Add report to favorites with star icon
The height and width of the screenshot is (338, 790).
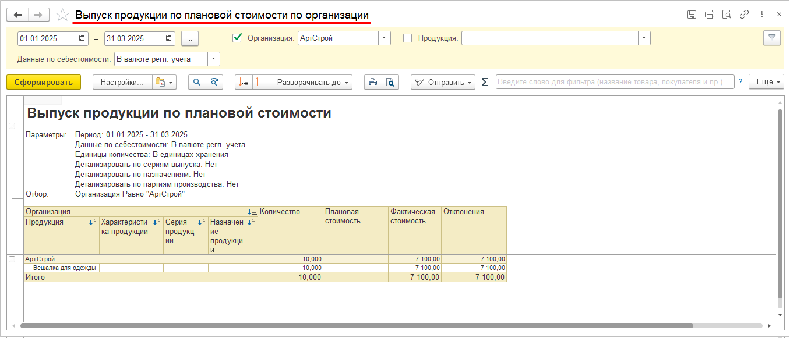coord(62,15)
